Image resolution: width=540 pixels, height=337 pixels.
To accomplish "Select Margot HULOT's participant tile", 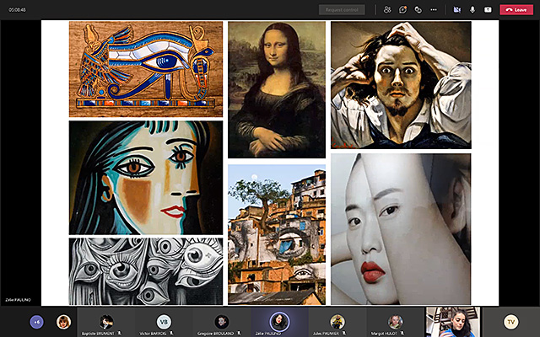I will [x=395, y=323].
